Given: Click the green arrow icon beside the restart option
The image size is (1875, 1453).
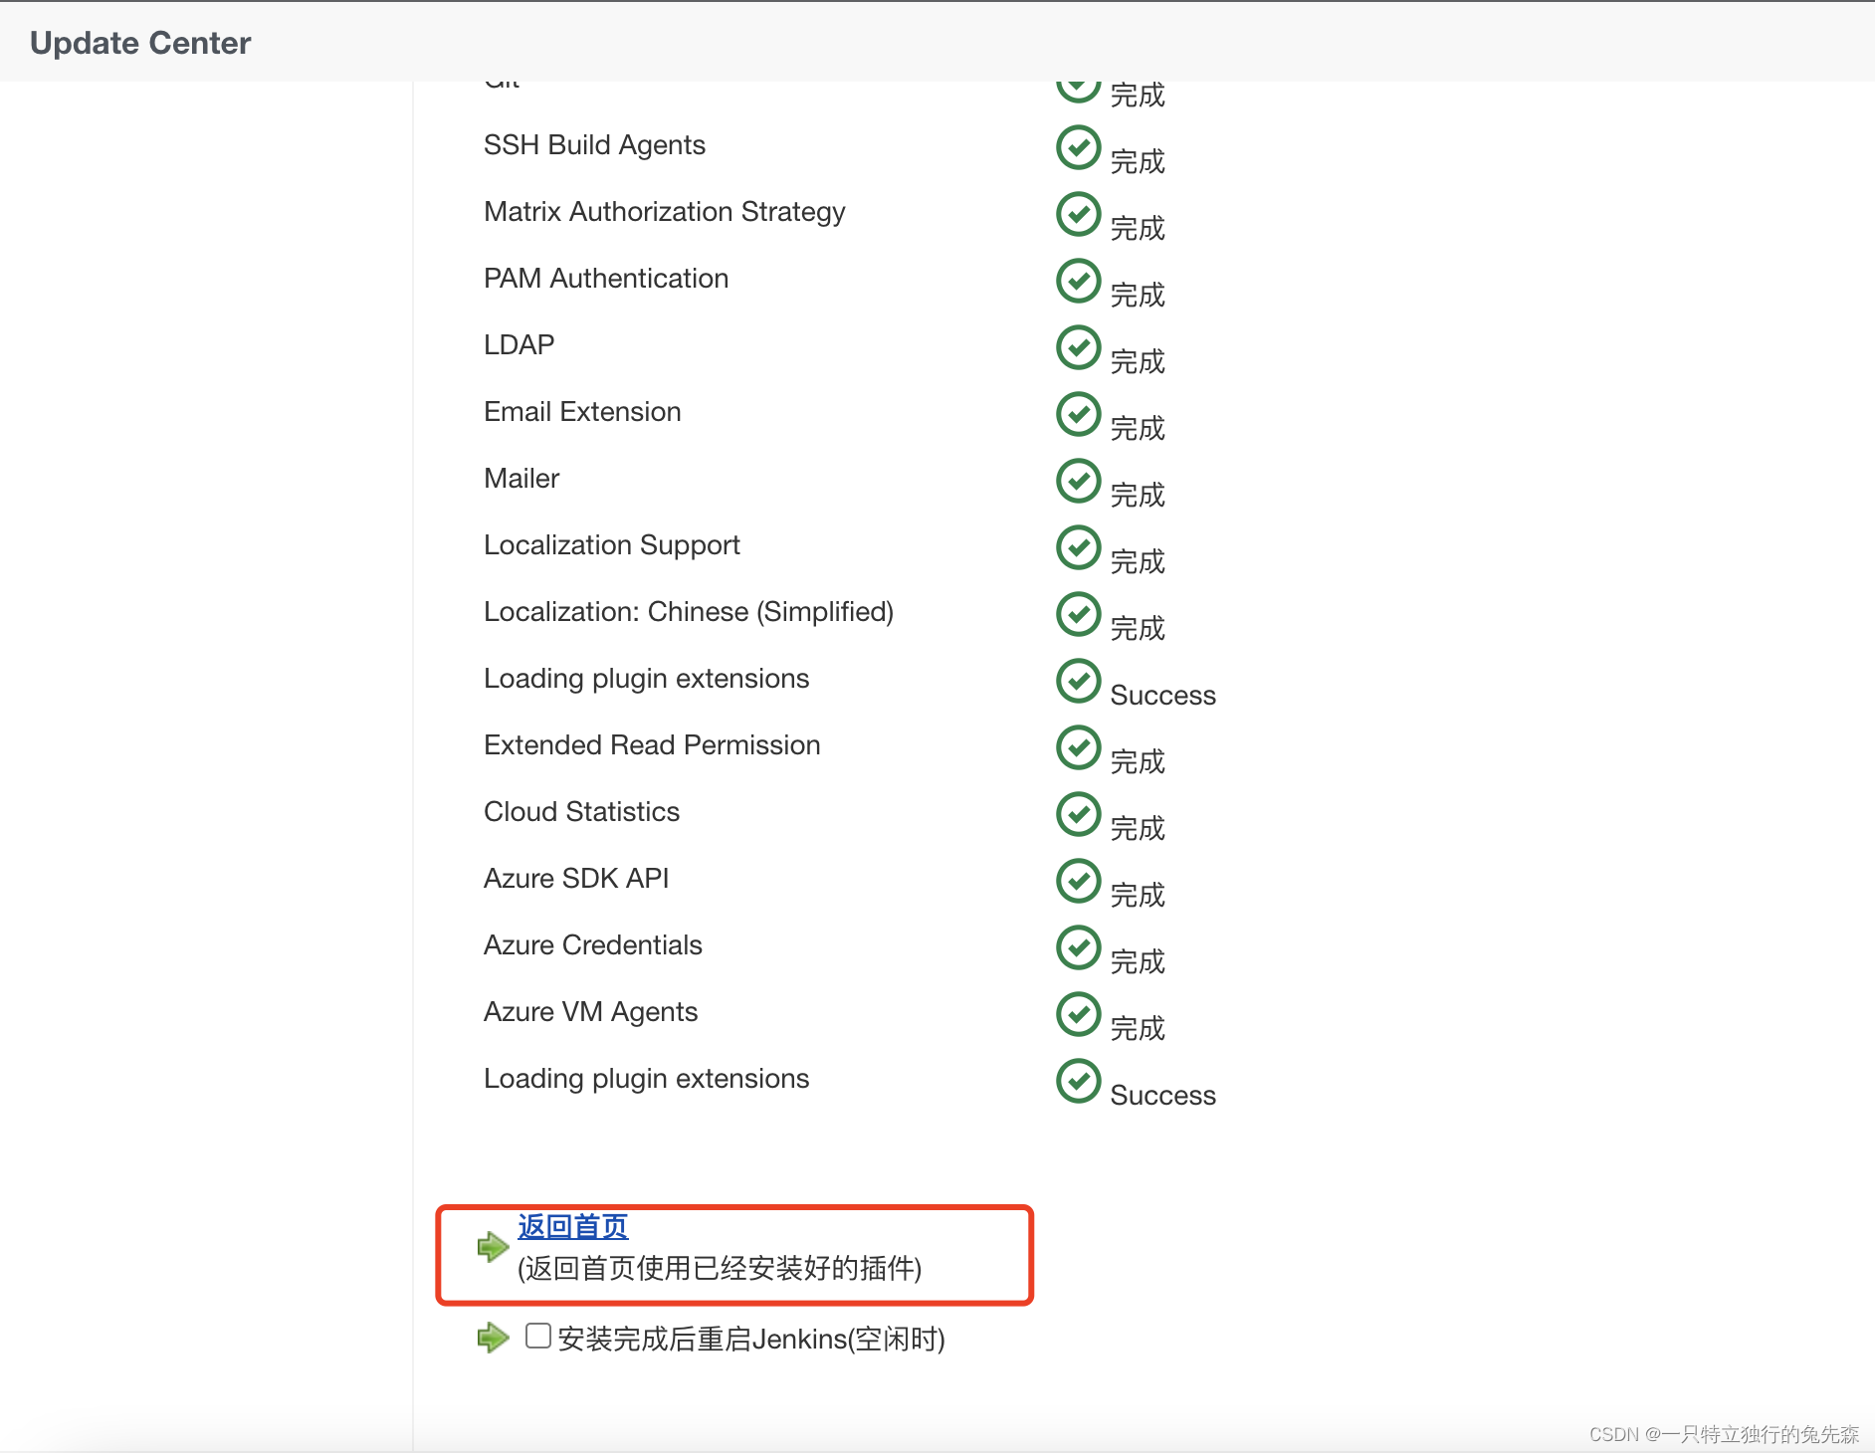Looking at the screenshot, I should click(x=493, y=1338).
